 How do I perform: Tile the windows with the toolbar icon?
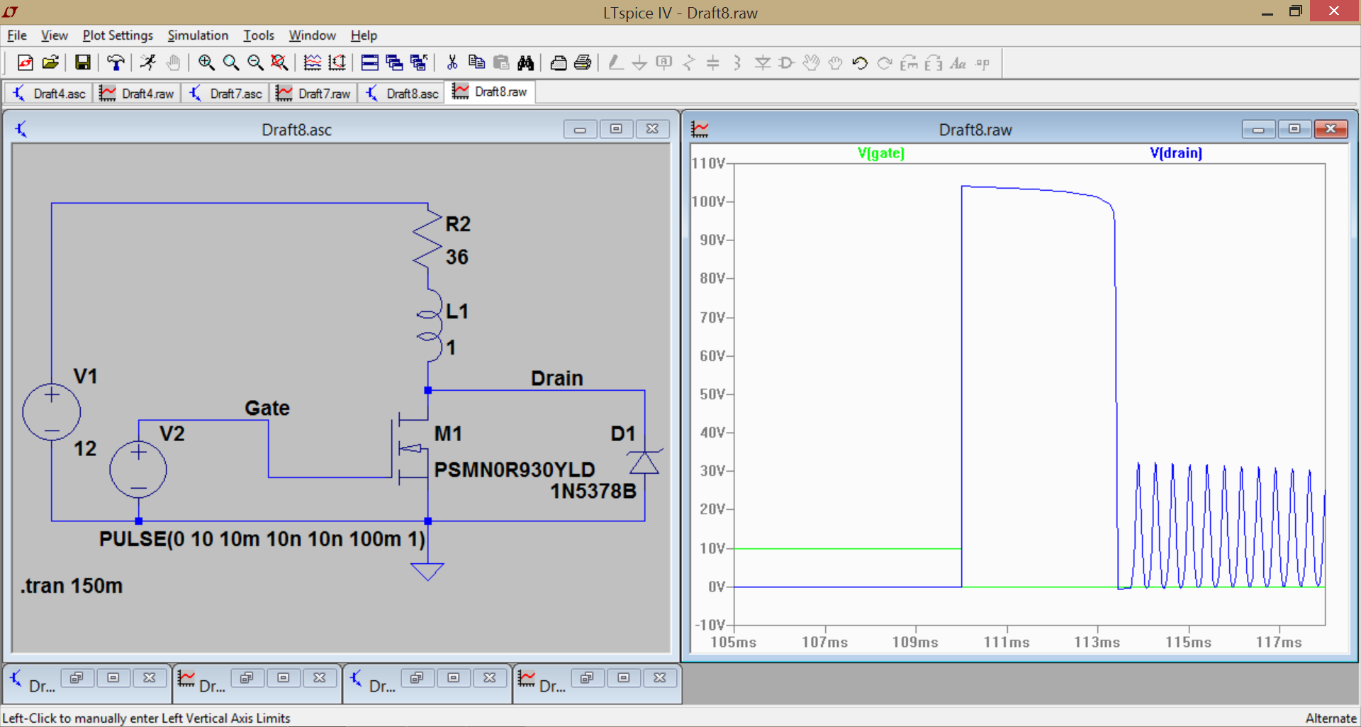(369, 63)
